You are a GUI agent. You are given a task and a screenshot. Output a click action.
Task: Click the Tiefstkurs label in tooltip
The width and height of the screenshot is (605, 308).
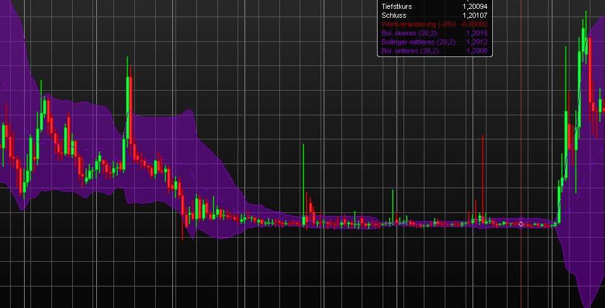click(397, 6)
